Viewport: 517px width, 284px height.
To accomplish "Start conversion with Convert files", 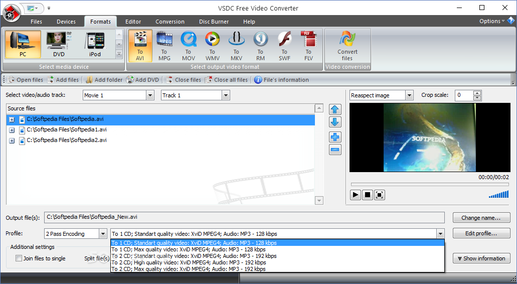I will click(x=347, y=46).
